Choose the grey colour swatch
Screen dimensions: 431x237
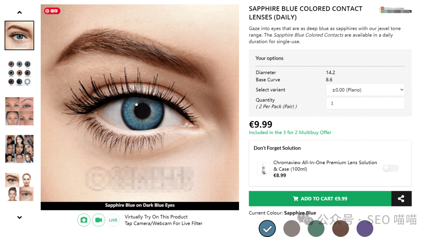(292, 229)
